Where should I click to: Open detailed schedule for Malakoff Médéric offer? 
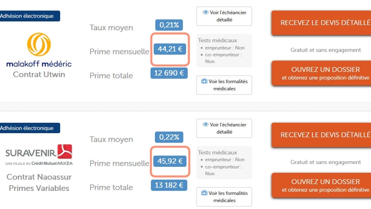224,16
